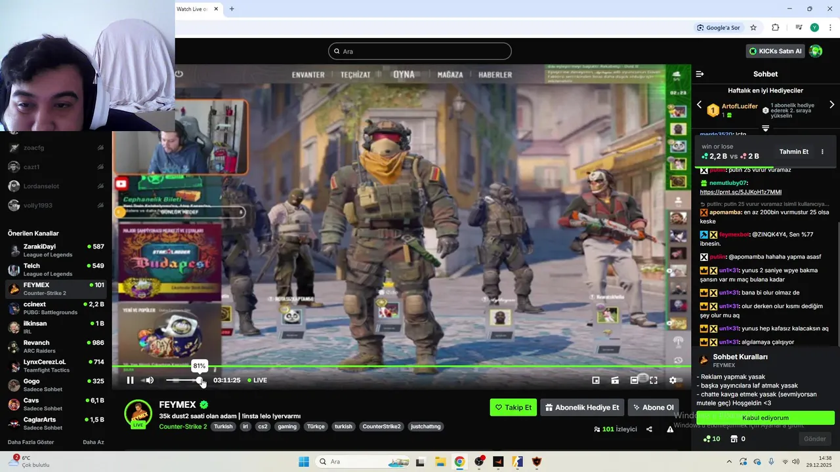This screenshot has height=472, width=840.
Task: Open offline followed channel volly1993
Action: [56, 205]
